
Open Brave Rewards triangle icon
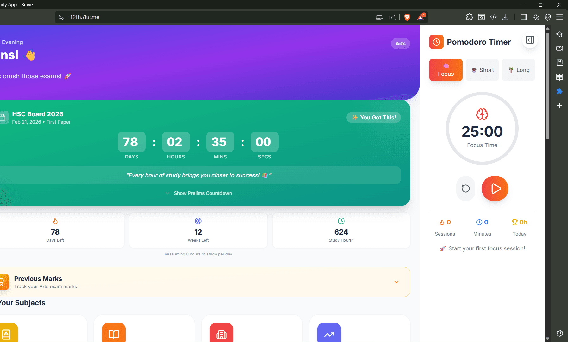pos(421,17)
